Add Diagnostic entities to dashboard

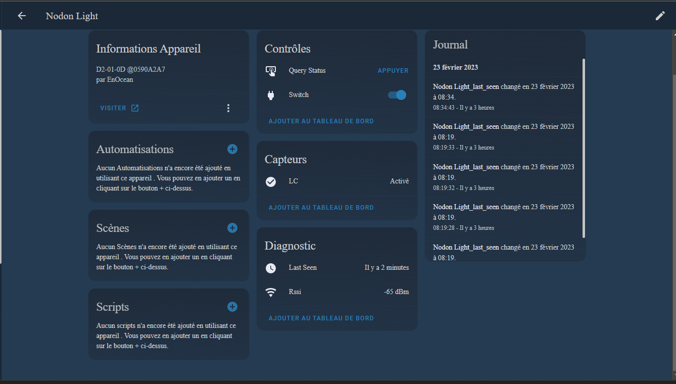point(321,318)
